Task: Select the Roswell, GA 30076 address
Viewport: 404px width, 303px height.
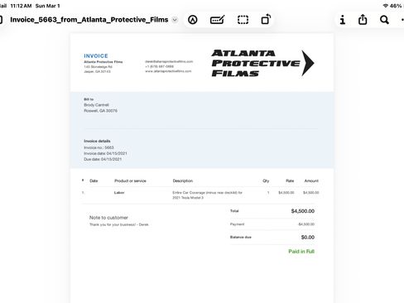Action: 100,111
